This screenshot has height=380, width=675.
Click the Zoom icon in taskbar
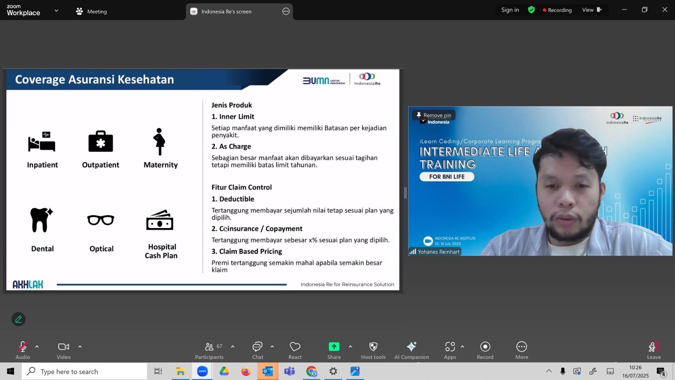tap(202, 372)
